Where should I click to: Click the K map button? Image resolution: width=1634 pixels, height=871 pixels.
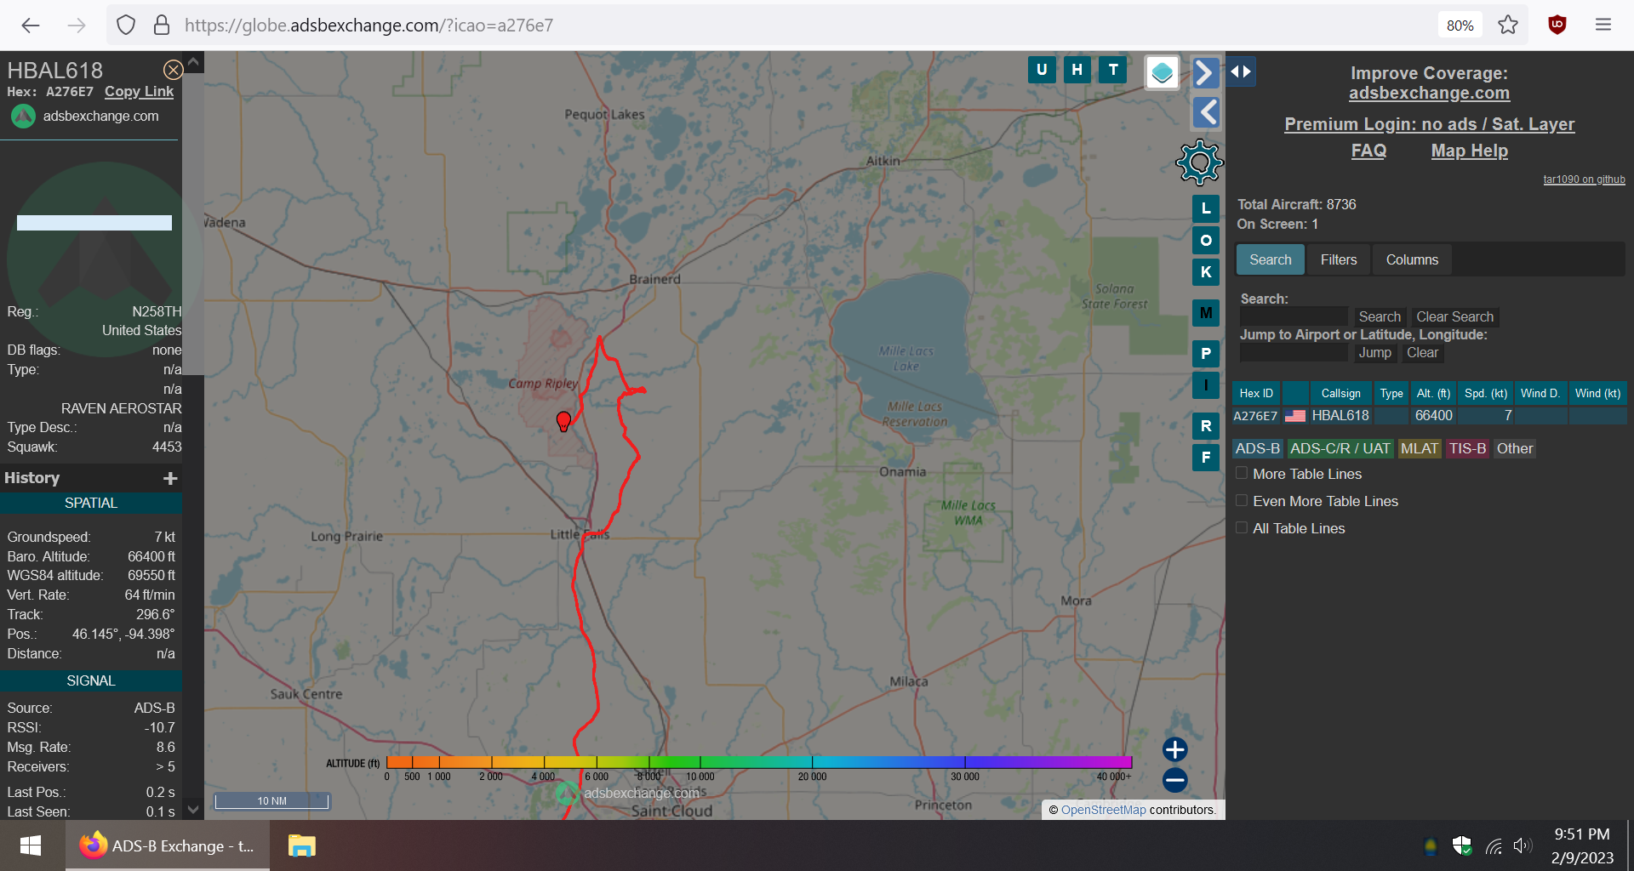point(1206,272)
